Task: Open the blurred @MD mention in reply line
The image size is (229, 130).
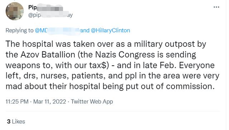Action: coord(57,30)
